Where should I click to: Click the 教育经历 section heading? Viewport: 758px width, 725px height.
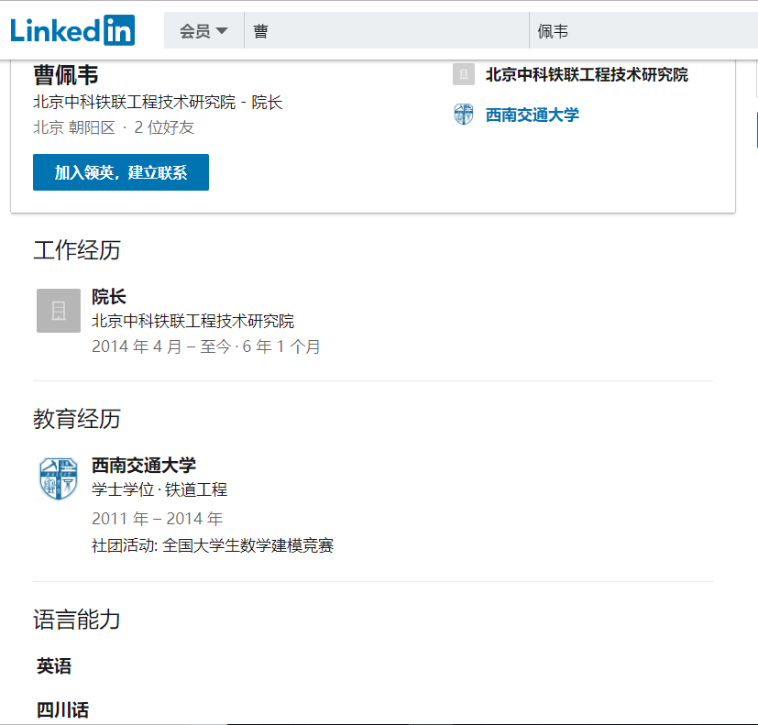pyautogui.click(x=77, y=419)
